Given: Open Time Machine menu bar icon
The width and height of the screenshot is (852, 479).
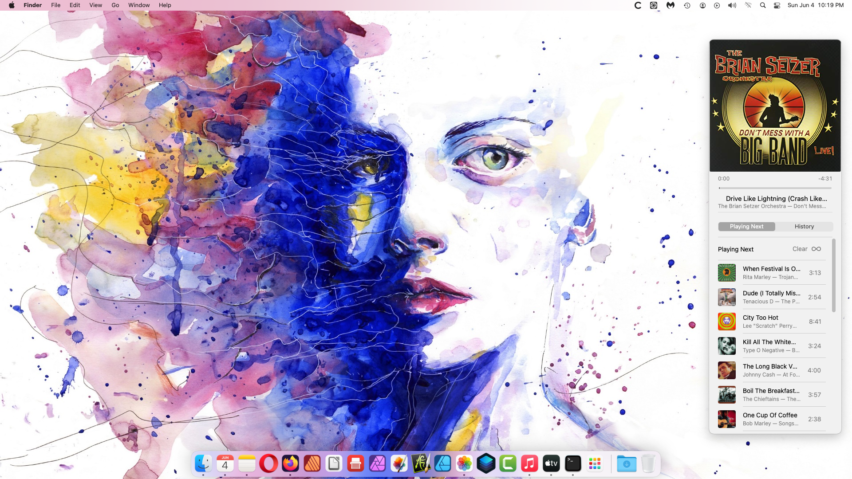Looking at the screenshot, I should (687, 5).
